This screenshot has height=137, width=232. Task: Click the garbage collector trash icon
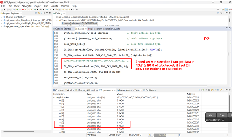pos(179,135)
